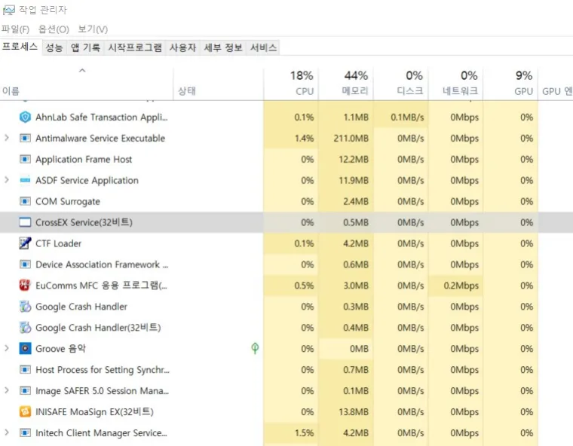Viewport: 573px width, 446px height.
Task: Click the CTF Loader pen icon
Action: tap(25, 243)
